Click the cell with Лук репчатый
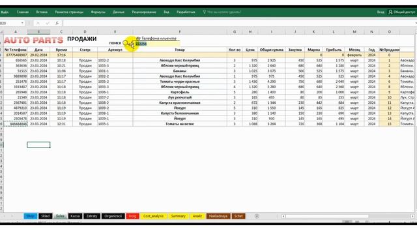 pos(180,97)
